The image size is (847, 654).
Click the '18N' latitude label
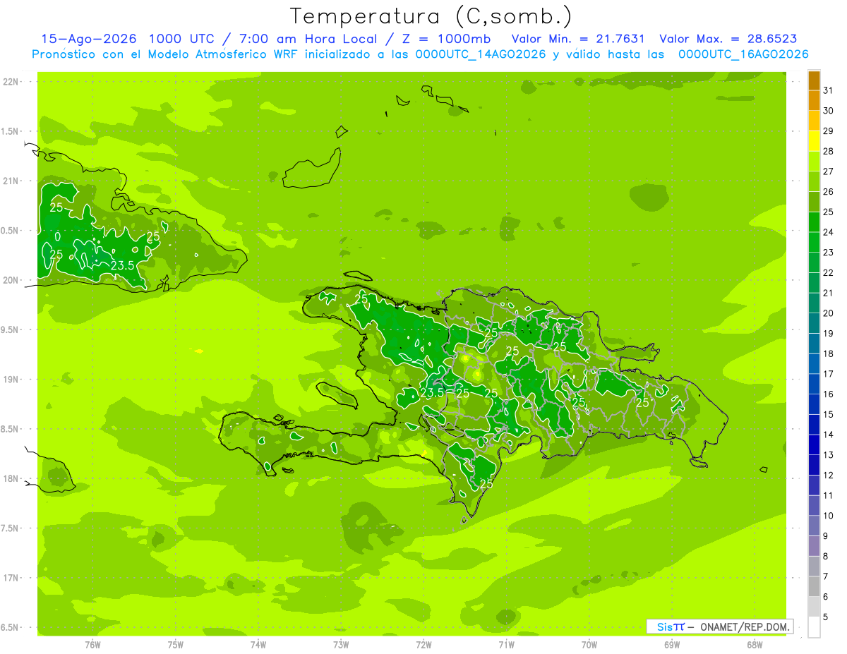click(10, 478)
